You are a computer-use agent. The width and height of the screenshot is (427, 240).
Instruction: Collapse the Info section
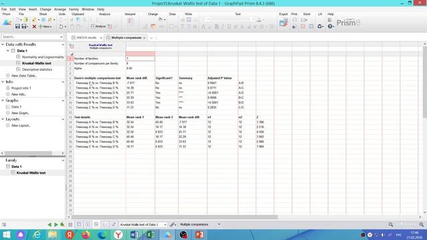click(x=3, y=81)
